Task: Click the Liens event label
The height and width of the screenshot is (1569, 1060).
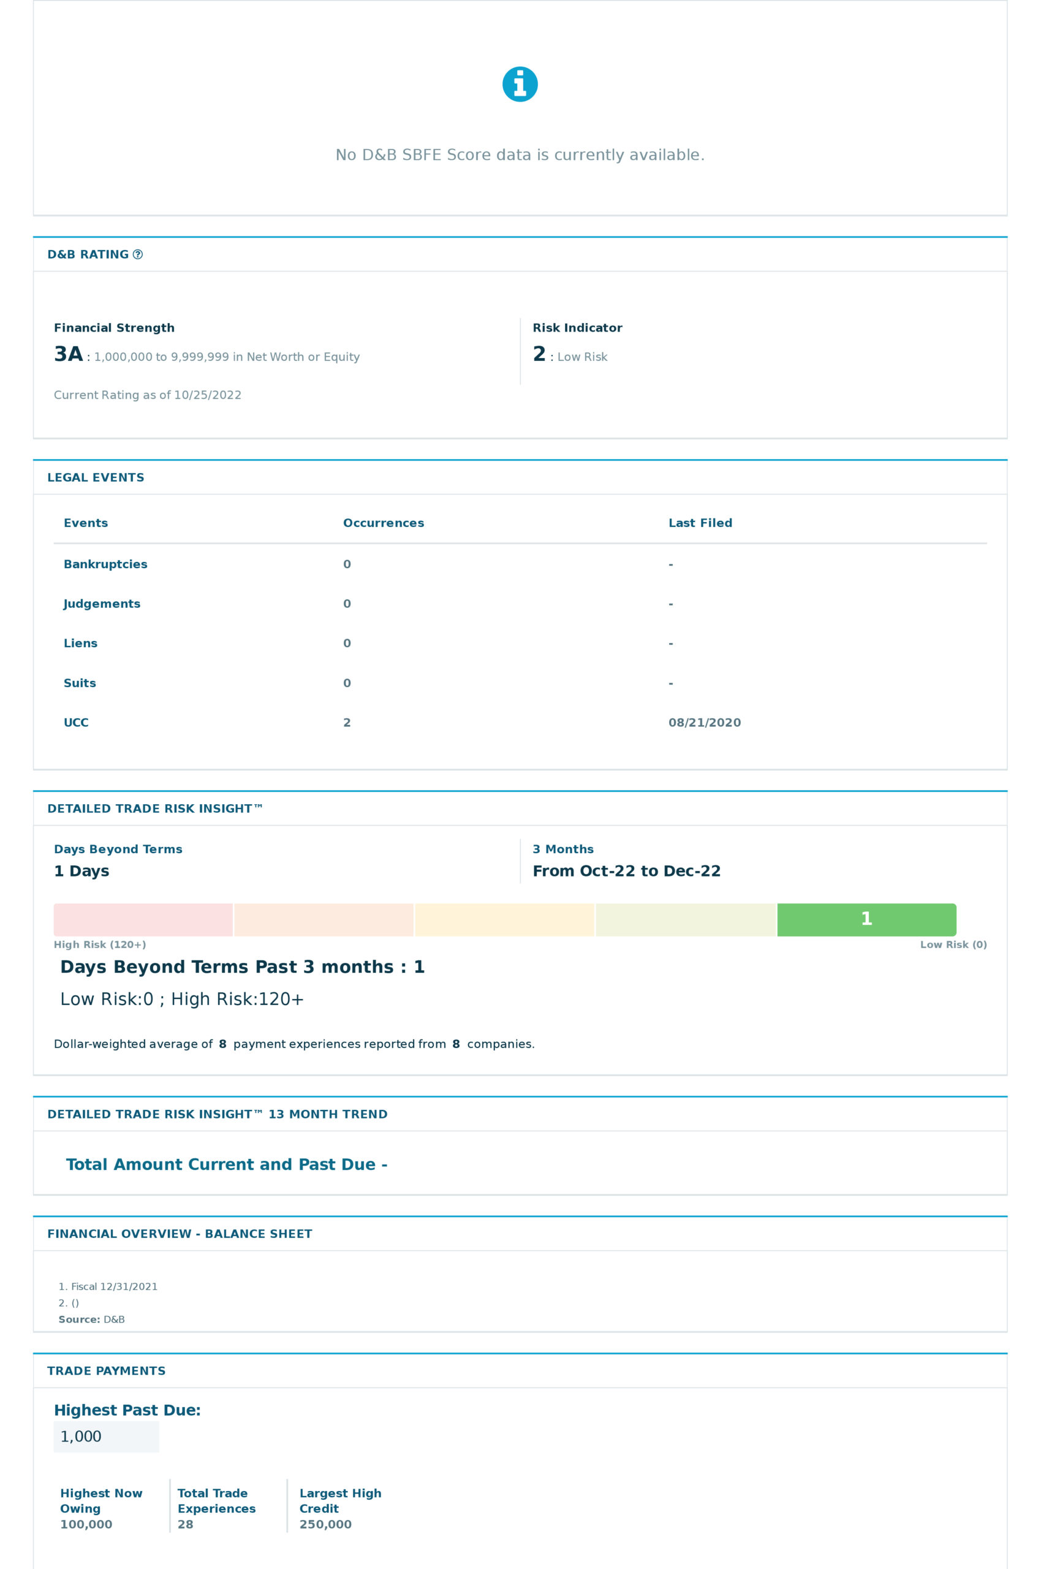Action: pyautogui.click(x=80, y=644)
